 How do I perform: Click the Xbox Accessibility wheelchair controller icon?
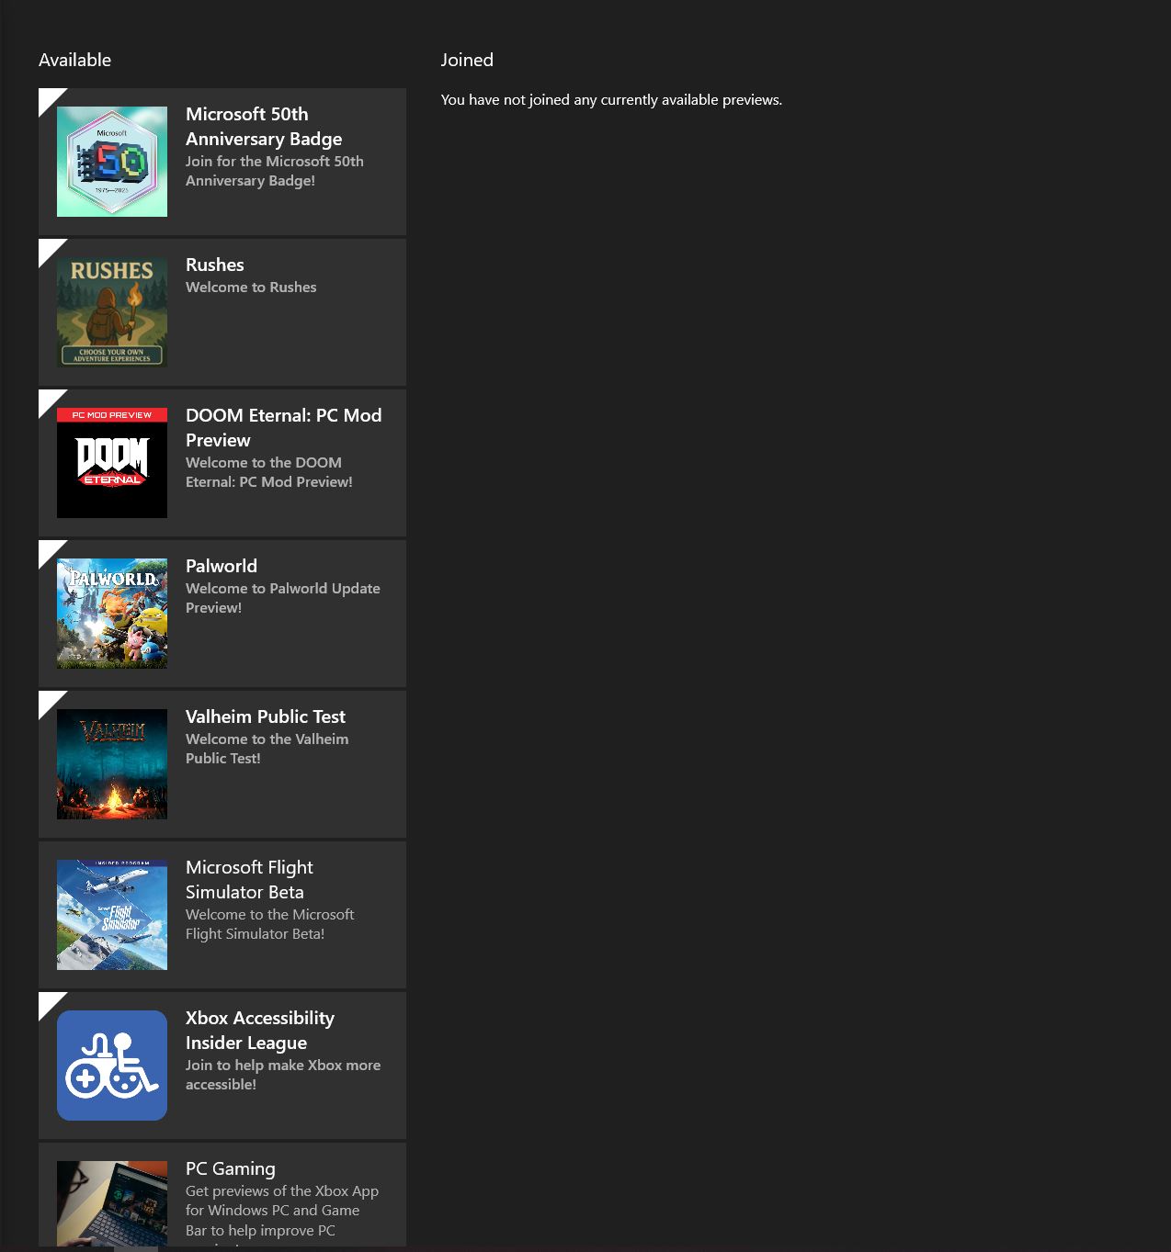[112, 1066]
